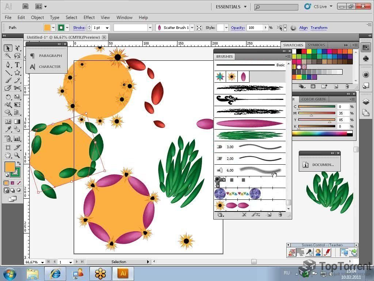Screen dimensions: 374x281
Task: Open the File menu
Action: pyautogui.click(x=8, y=18)
